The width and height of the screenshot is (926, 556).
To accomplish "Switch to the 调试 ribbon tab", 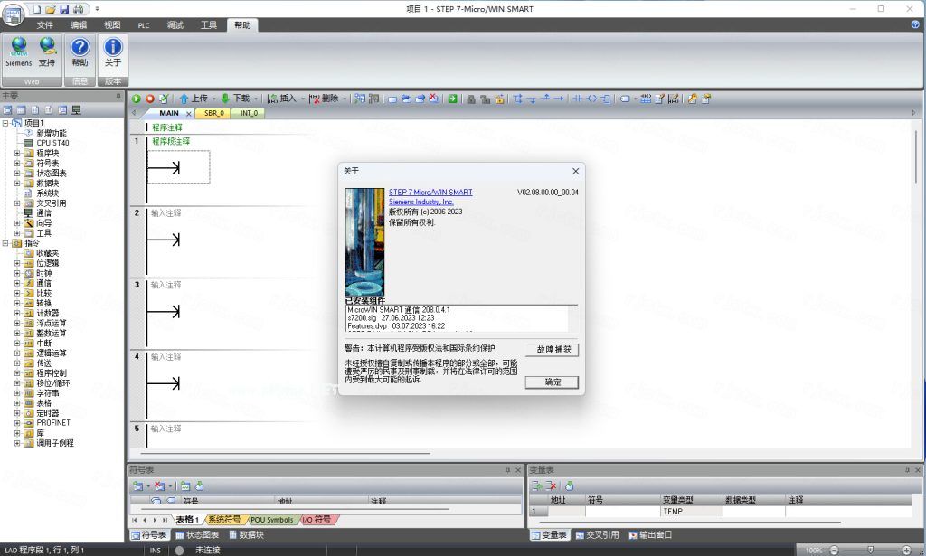I will tap(175, 25).
